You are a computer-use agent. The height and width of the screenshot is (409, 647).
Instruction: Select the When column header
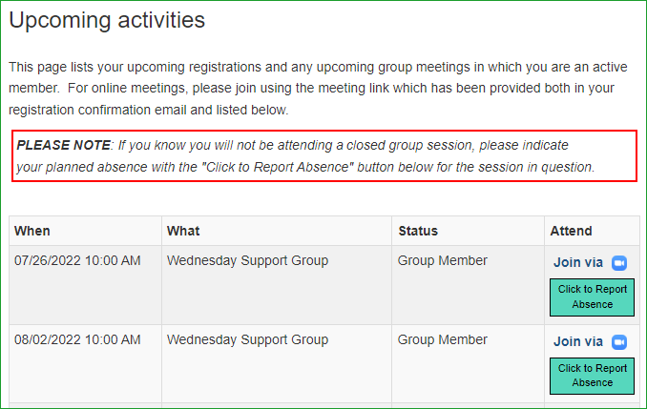[32, 231]
